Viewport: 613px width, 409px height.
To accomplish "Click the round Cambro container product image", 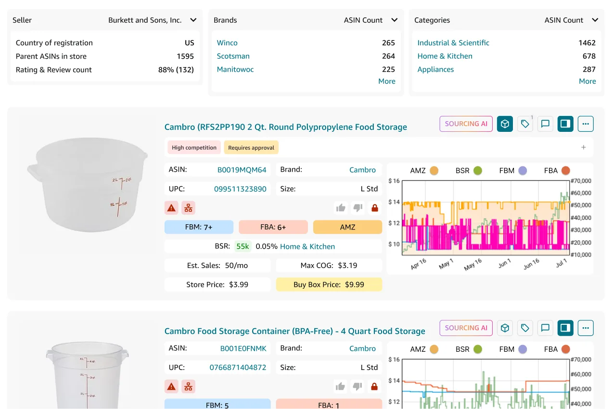I will click(87, 184).
